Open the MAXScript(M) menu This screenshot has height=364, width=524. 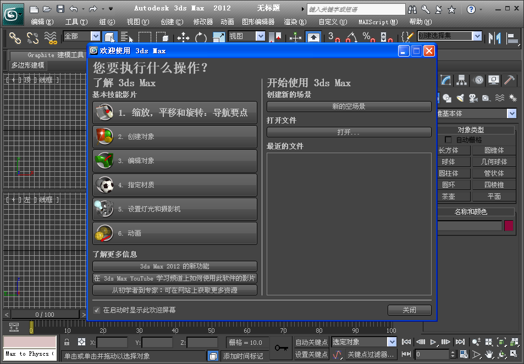tap(378, 22)
